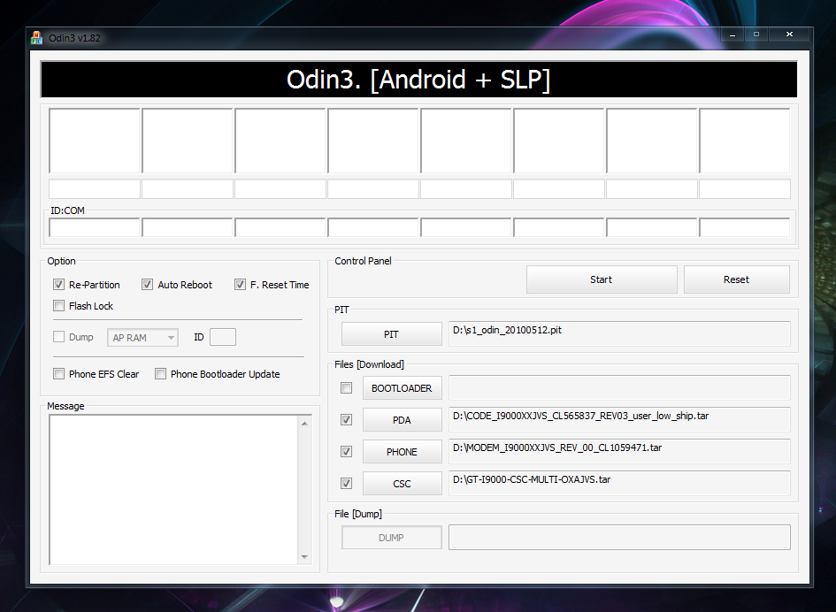836x612 pixels.
Task: Click the first ID:COM port field
Action: point(95,227)
